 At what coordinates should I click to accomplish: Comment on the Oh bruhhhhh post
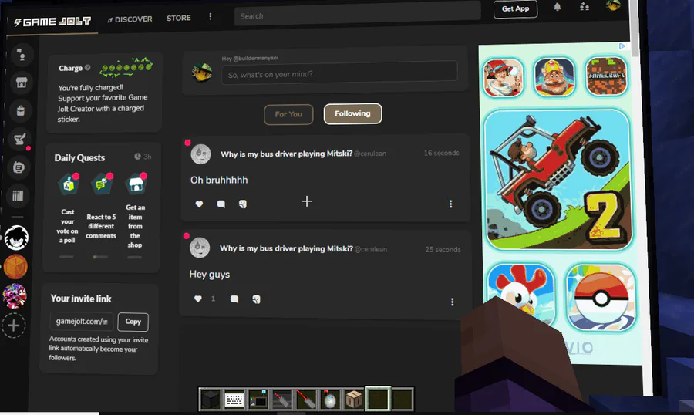point(221,204)
